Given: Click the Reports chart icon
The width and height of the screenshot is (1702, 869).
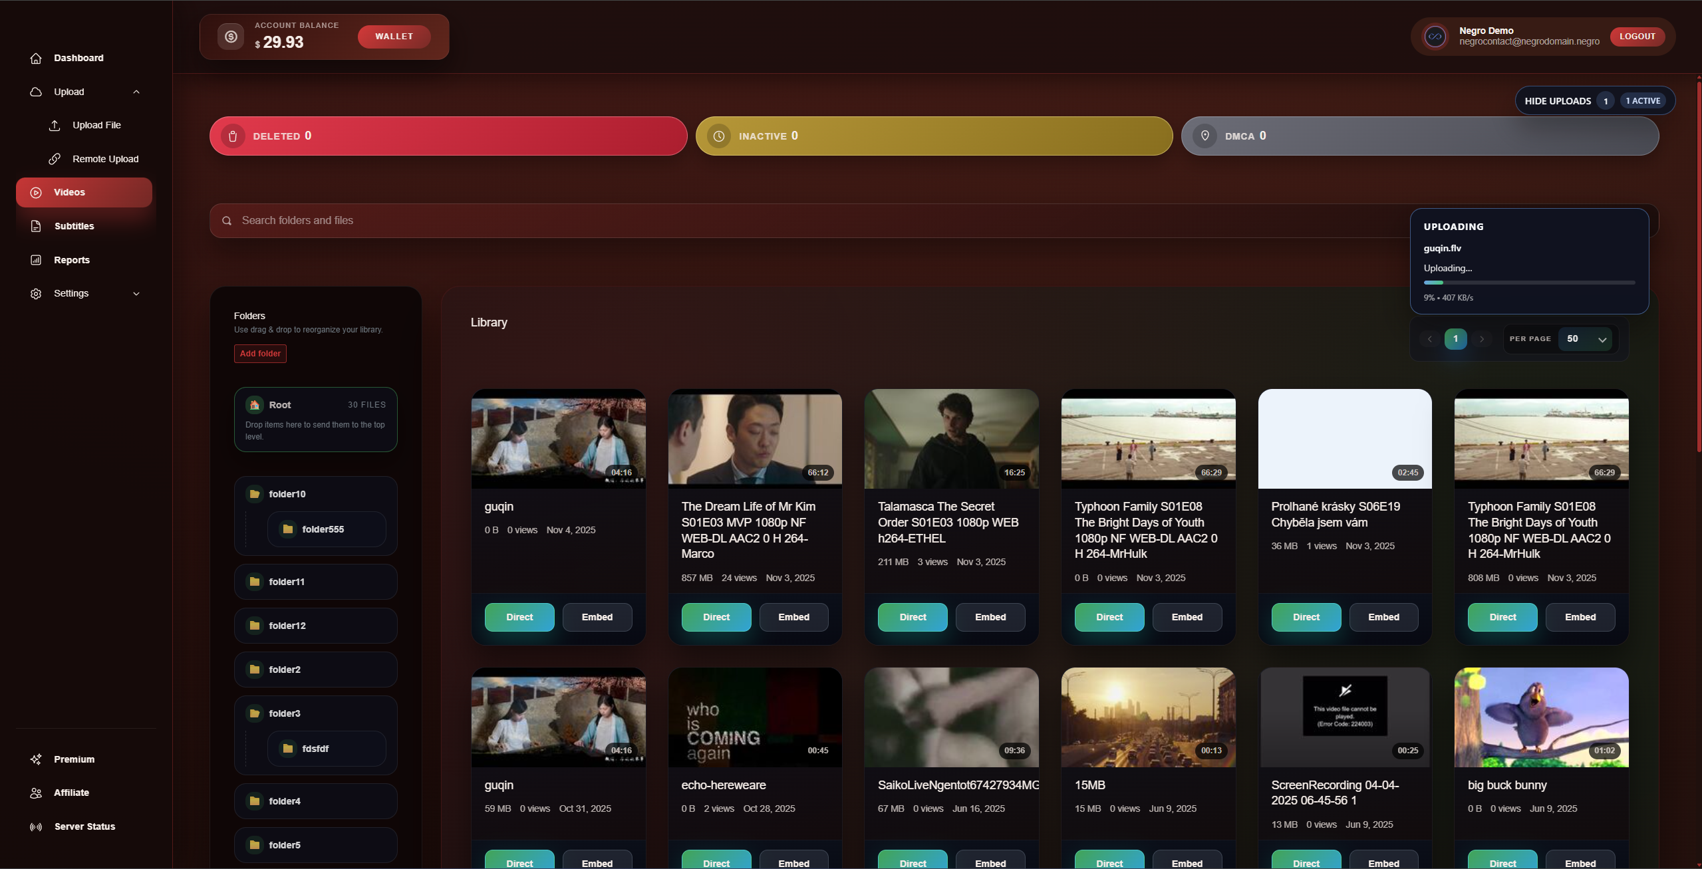Looking at the screenshot, I should (36, 260).
